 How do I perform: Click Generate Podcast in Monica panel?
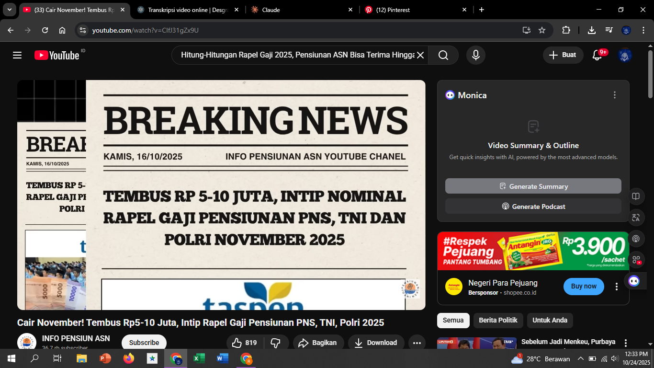(533, 207)
